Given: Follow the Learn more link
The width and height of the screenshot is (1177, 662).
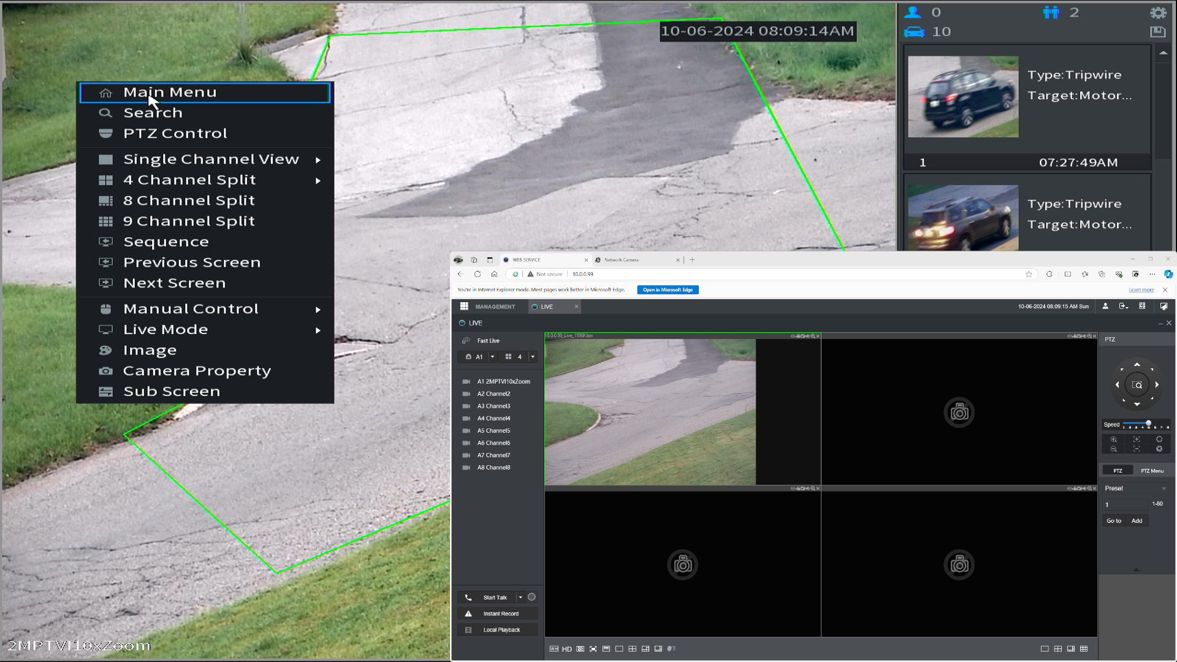Looking at the screenshot, I should click(x=1141, y=290).
